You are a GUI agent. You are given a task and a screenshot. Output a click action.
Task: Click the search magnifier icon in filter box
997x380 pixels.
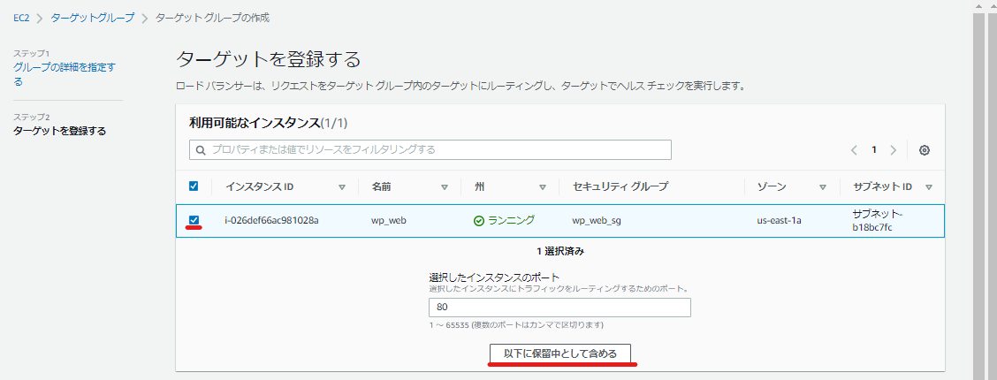tap(201, 150)
